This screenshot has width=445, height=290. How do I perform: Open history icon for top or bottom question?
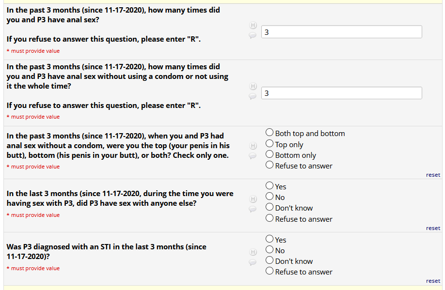(253, 145)
